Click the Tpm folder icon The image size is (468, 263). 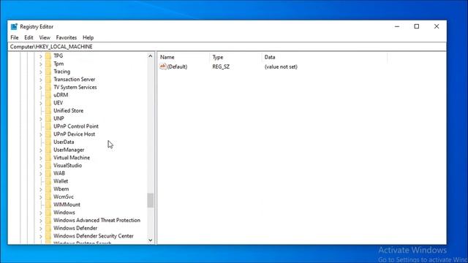[48, 64]
